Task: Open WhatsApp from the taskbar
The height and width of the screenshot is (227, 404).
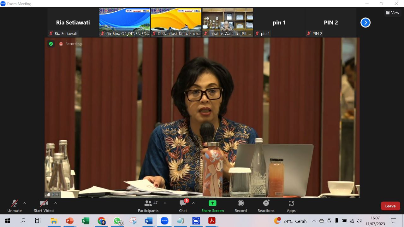Action: [x=117, y=221]
